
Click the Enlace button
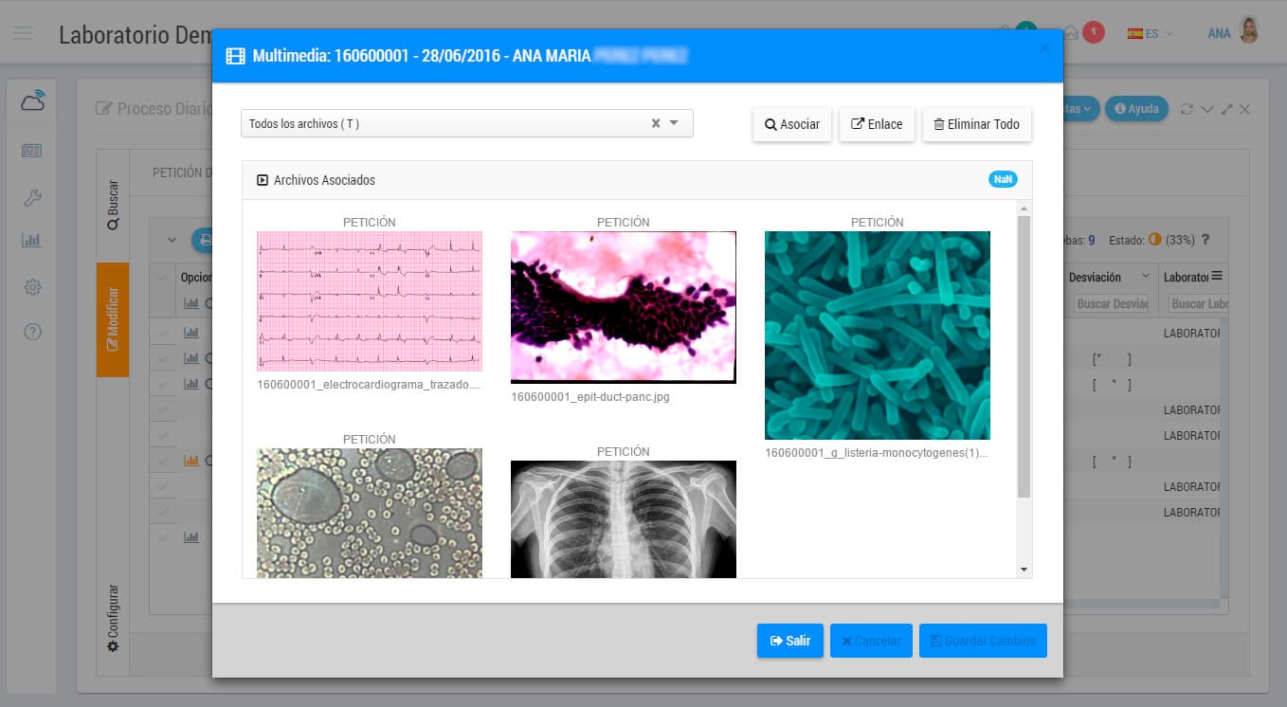pos(877,124)
